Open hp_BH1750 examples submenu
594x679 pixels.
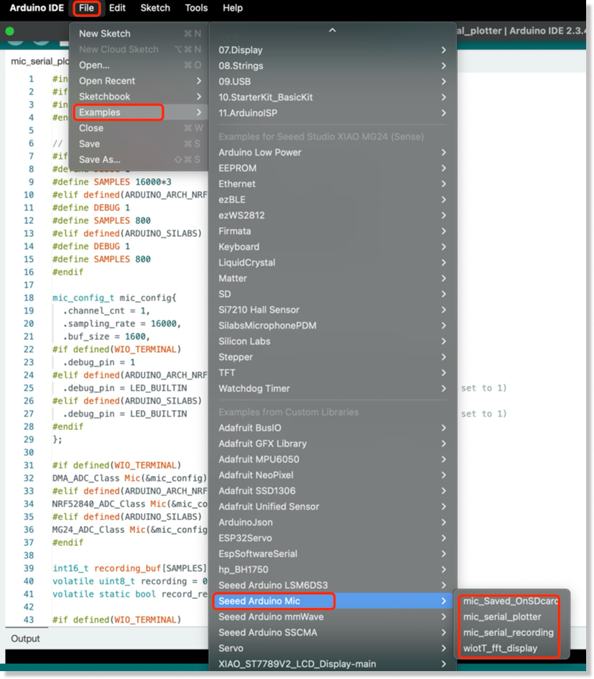(332, 569)
